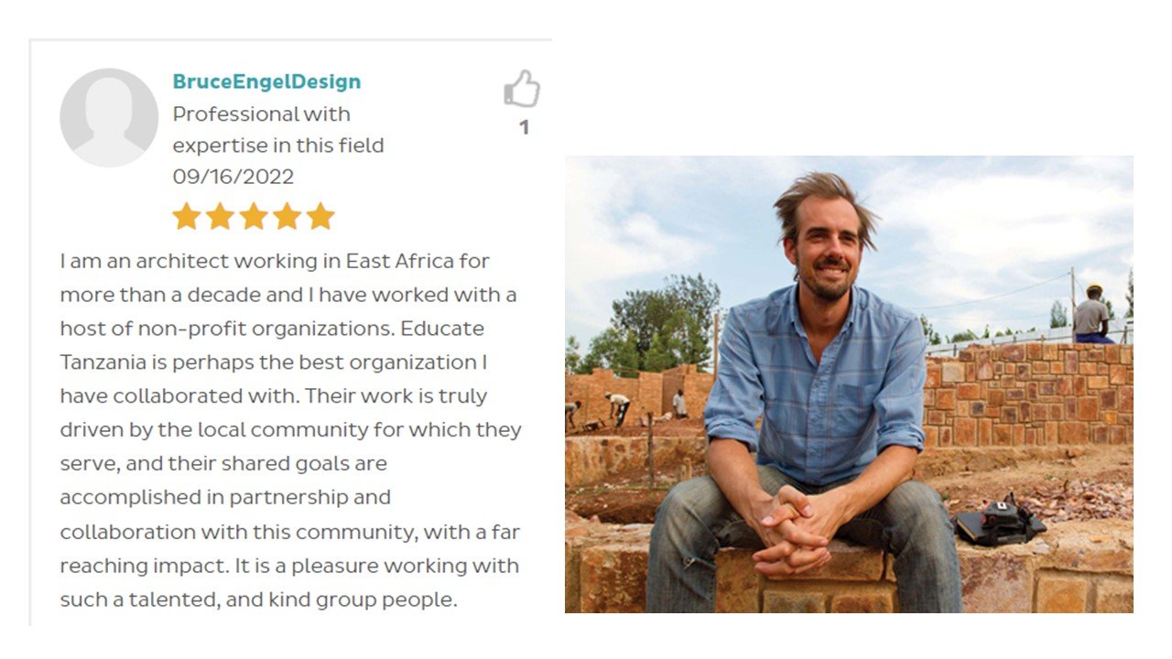The width and height of the screenshot is (1172, 659).
Task: Click the reviewer's gray avatar placeholder
Action: point(109,117)
